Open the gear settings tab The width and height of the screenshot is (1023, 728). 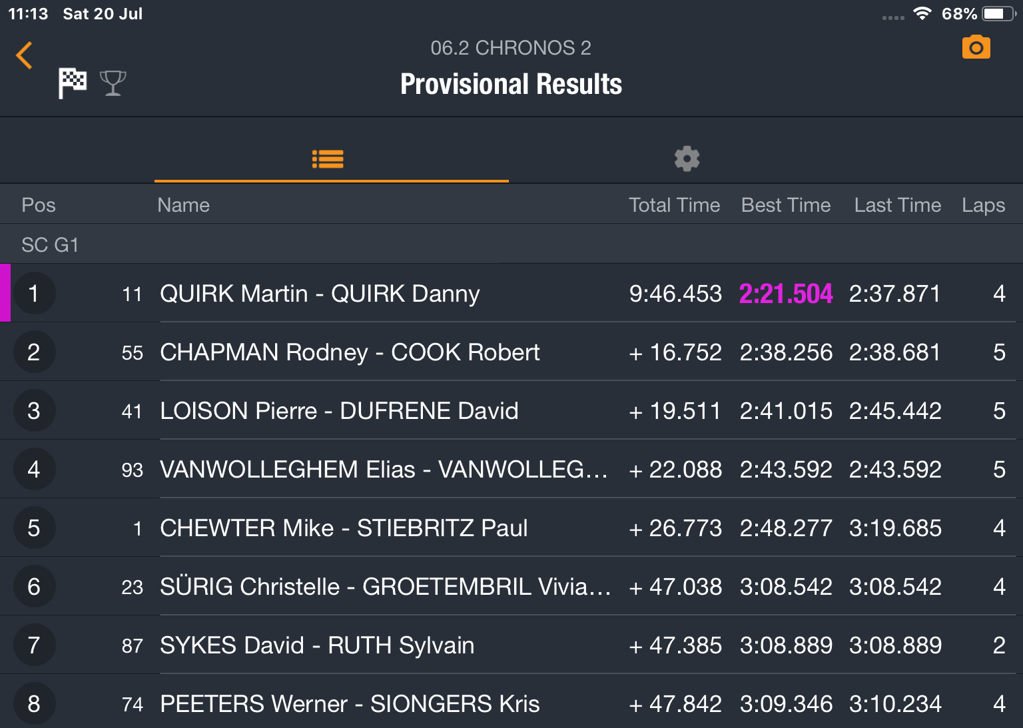pos(687,159)
